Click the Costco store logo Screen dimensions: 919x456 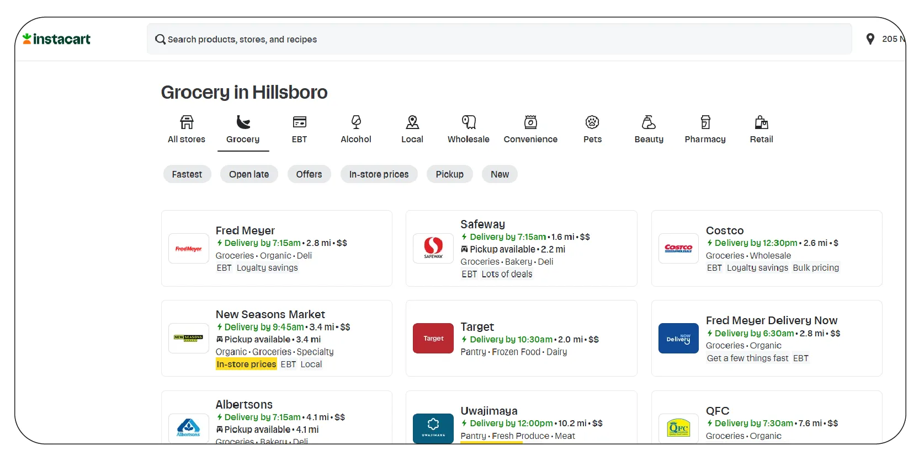point(678,249)
